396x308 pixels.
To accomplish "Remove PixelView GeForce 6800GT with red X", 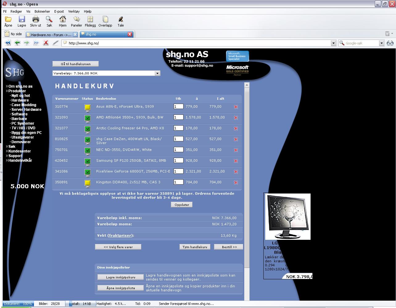I will (236, 172).
